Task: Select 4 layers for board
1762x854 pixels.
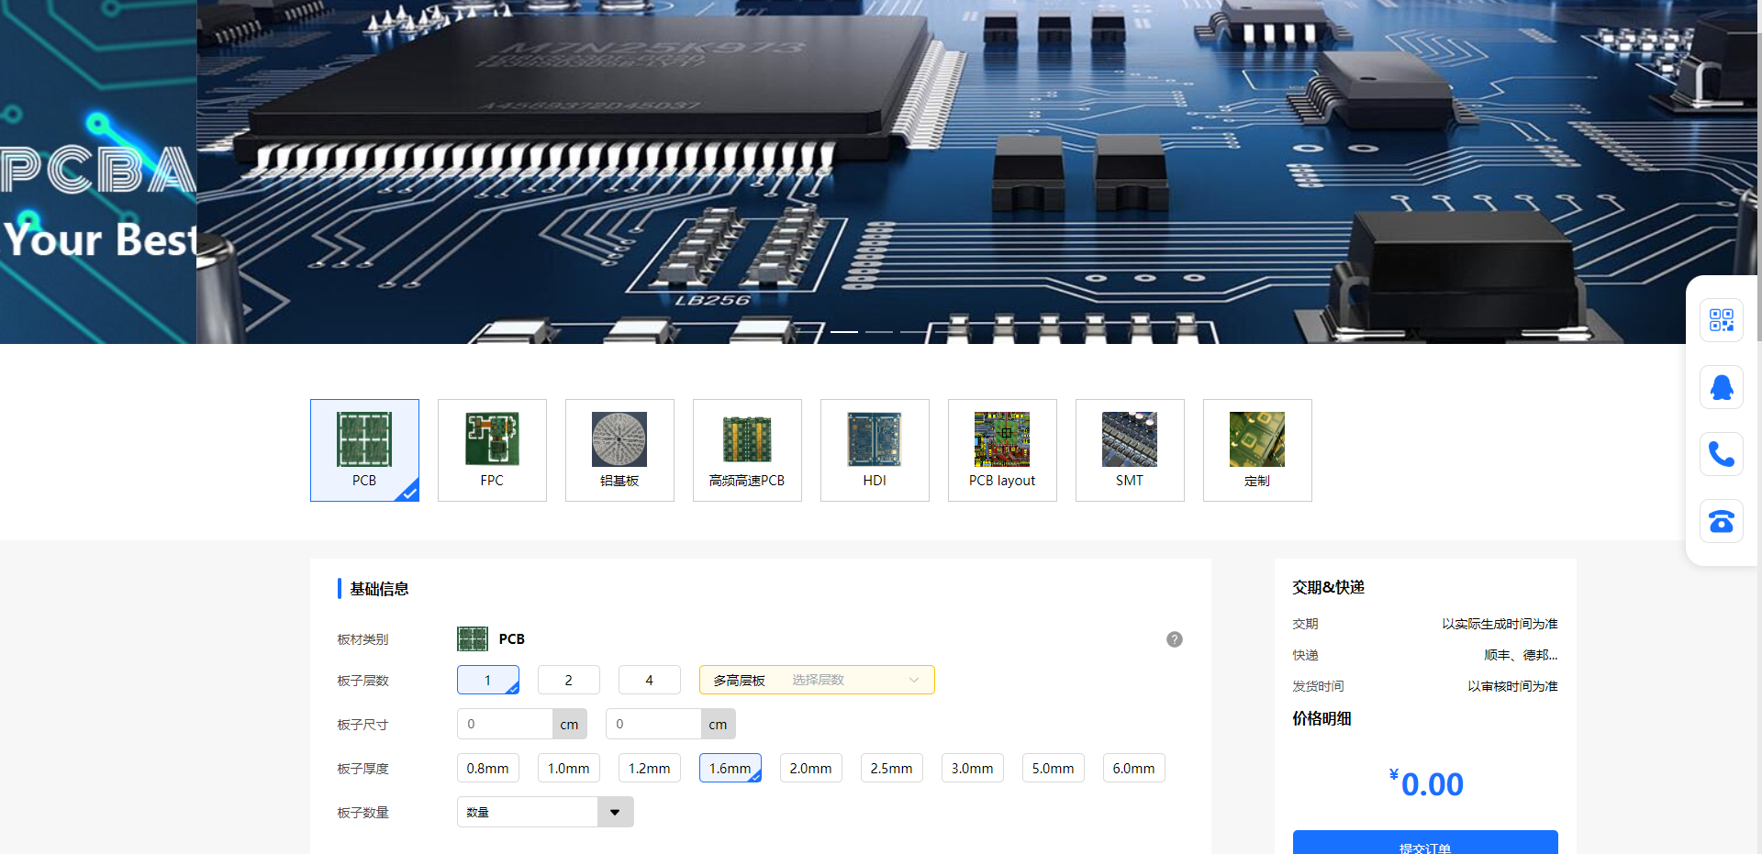Action: point(649,680)
